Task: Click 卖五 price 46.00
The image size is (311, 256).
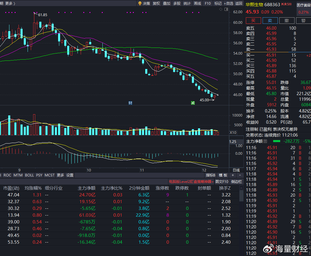Action: 271,28
